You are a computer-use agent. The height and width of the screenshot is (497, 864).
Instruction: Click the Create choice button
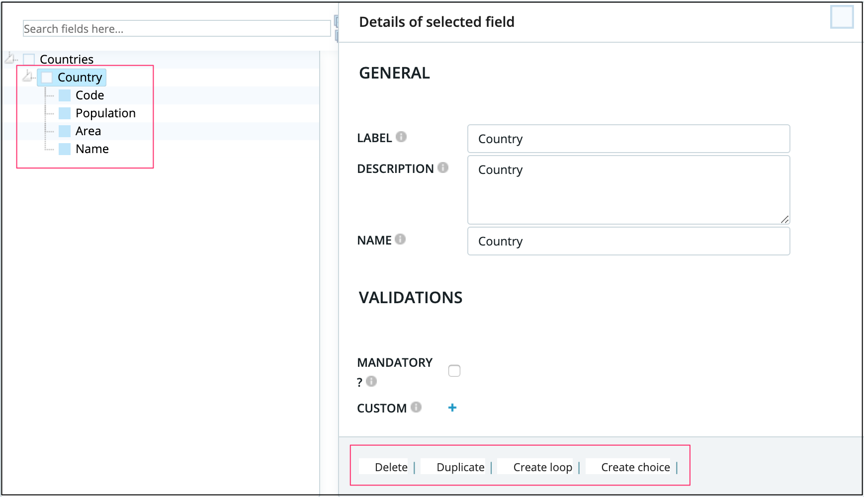point(628,467)
